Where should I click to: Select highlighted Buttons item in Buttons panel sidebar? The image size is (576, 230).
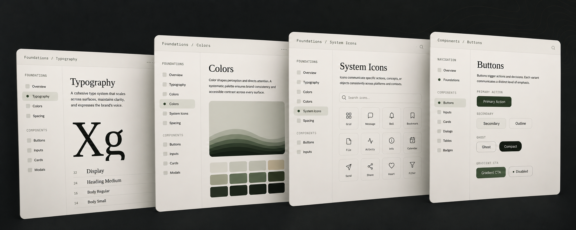pyautogui.click(x=450, y=103)
